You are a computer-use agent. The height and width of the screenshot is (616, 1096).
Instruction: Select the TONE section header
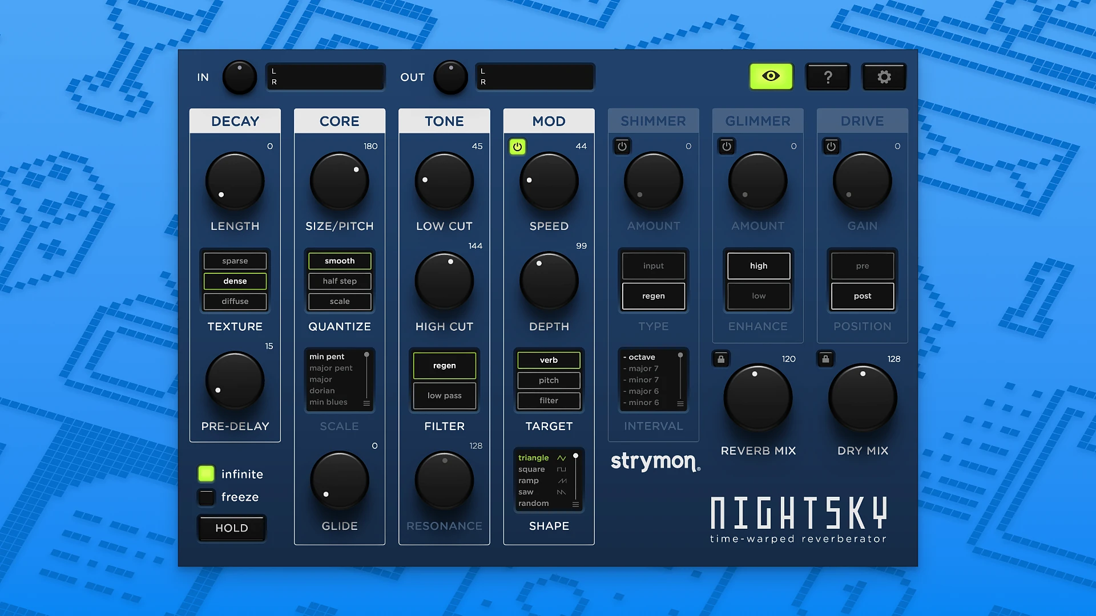(444, 120)
